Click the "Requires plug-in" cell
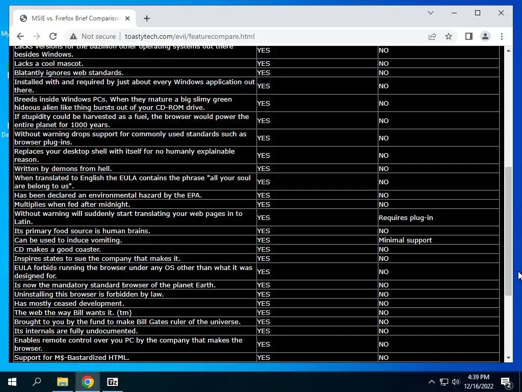This screenshot has height=392, width=522. click(406, 217)
